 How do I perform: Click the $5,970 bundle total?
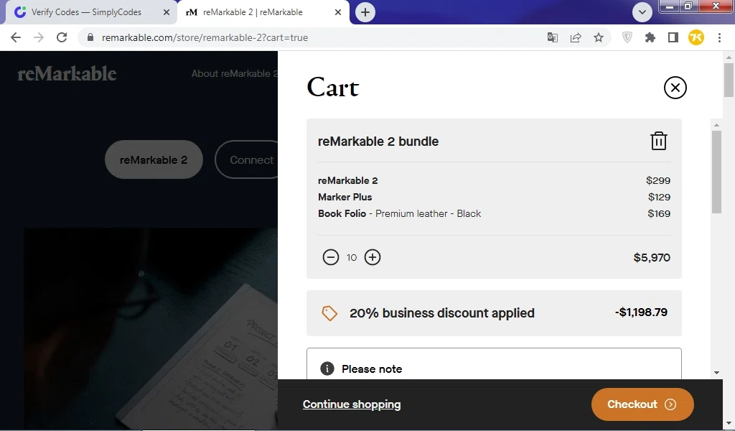652,257
